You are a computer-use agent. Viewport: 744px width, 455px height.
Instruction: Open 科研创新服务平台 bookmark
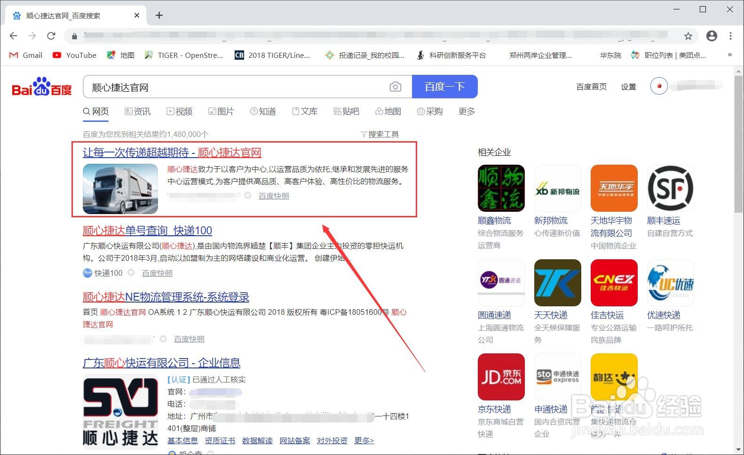(x=451, y=55)
